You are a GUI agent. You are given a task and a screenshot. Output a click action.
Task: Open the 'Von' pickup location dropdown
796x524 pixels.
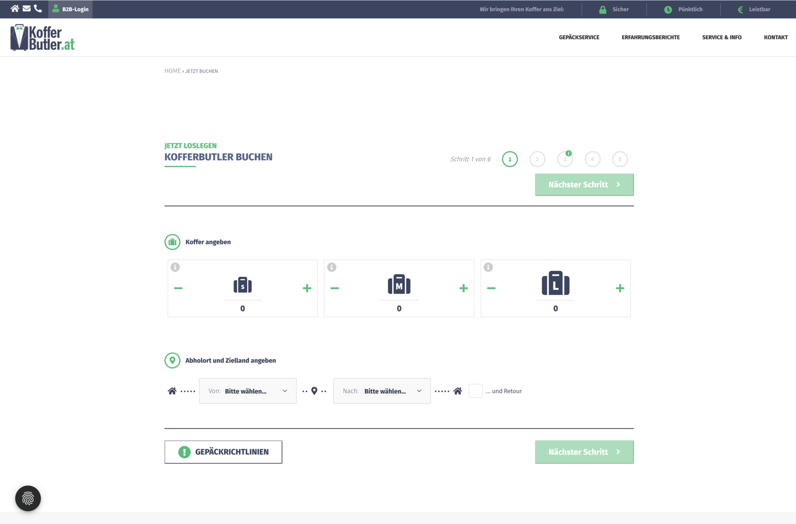pos(248,391)
